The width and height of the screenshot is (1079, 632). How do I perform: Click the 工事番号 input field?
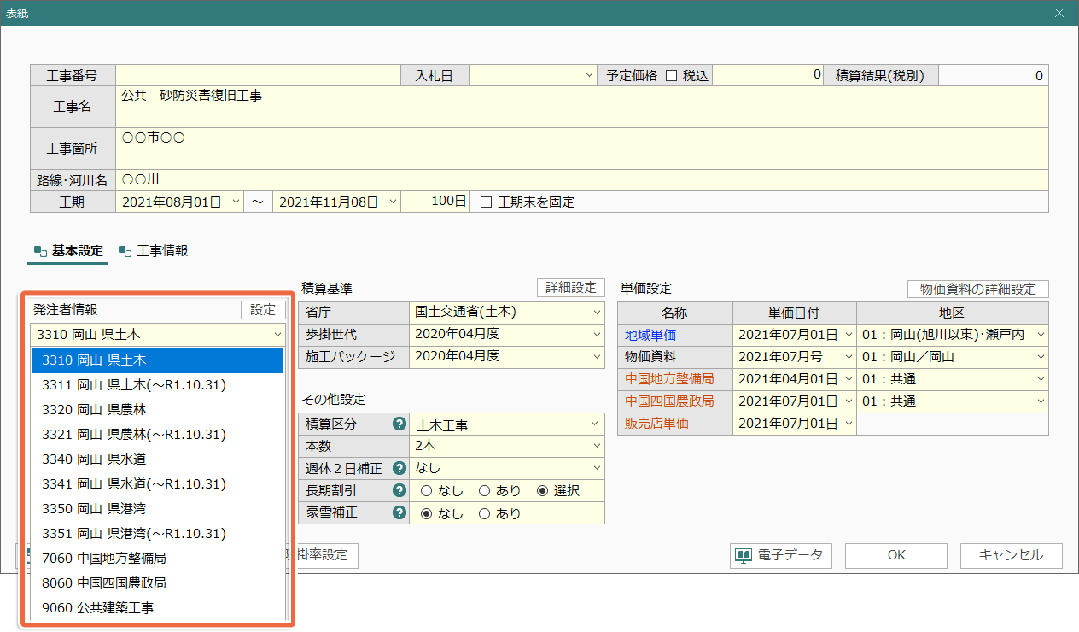point(259,75)
